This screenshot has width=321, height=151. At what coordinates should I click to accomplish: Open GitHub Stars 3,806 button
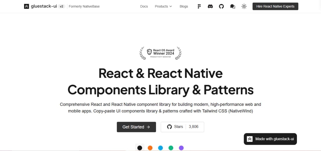click(x=182, y=127)
